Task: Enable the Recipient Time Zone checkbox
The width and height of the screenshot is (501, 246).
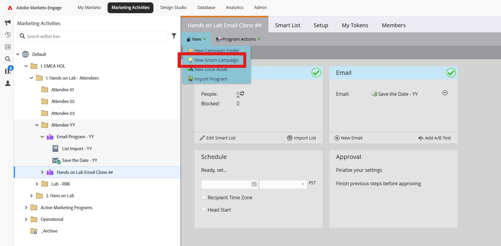Action: coord(204,198)
